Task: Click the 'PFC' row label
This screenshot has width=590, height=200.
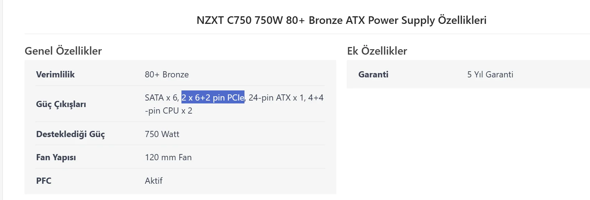Action: 43,181
